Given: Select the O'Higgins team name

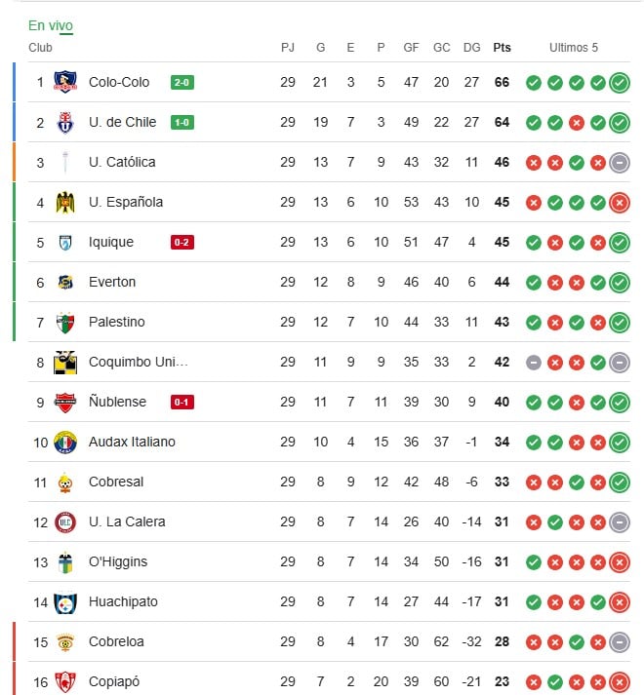Looking at the screenshot, I should pyautogui.click(x=118, y=561).
